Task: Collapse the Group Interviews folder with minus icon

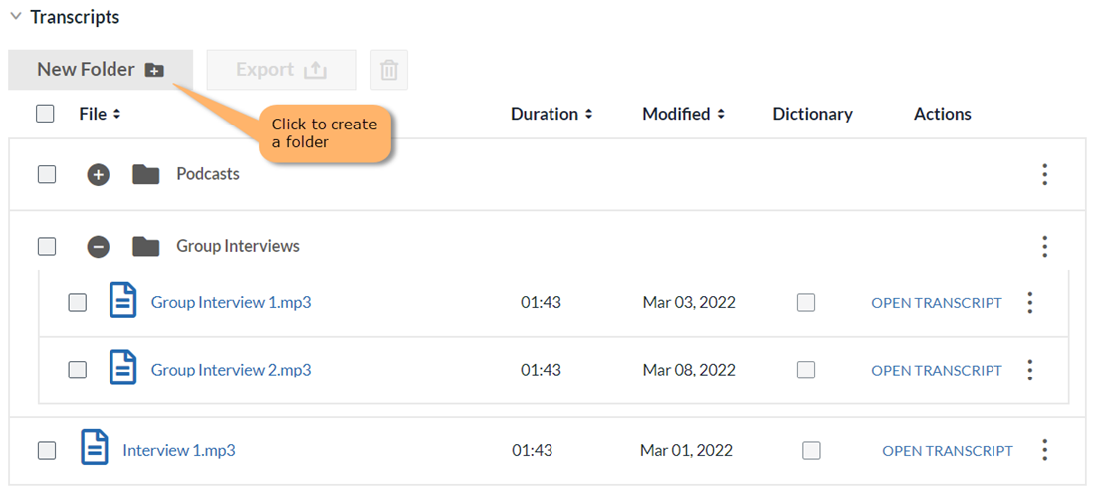Action: click(98, 246)
